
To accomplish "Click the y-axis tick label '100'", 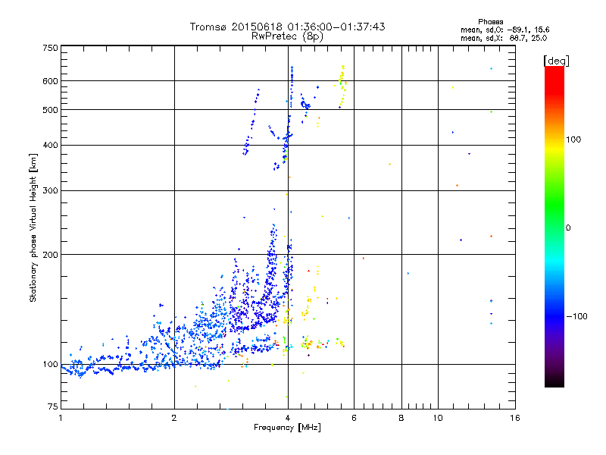I will tap(50, 364).
